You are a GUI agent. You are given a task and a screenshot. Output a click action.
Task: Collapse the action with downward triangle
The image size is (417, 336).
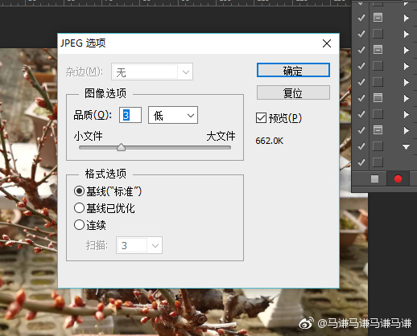click(x=406, y=146)
